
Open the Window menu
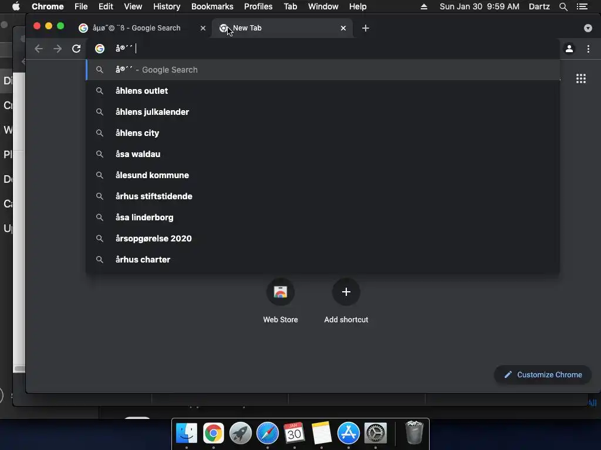click(323, 6)
